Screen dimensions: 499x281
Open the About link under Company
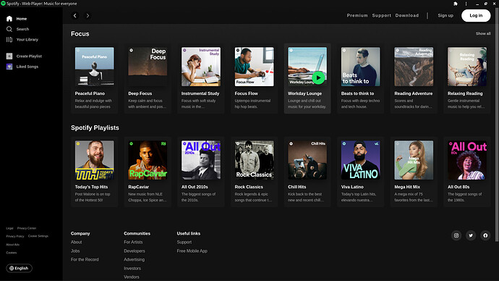click(x=77, y=242)
